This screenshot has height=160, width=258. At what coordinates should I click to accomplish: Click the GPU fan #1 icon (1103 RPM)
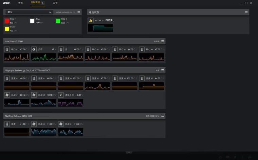[x=61, y=124]
